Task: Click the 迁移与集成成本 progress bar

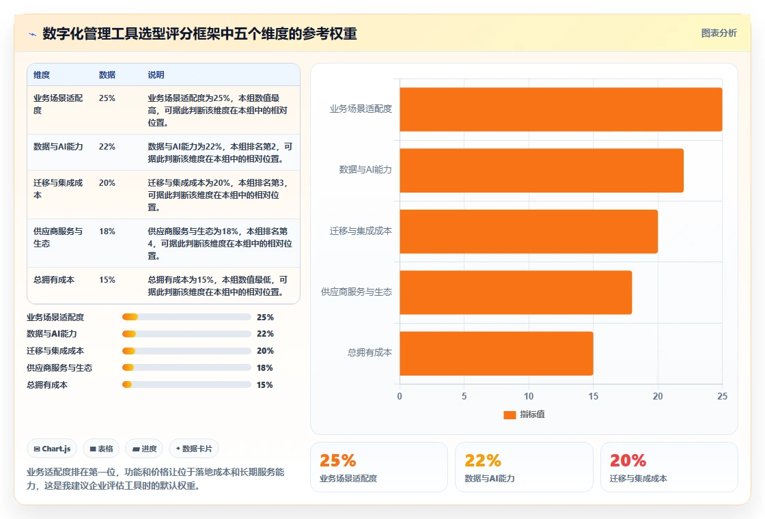Action: (x=186, y=351)
